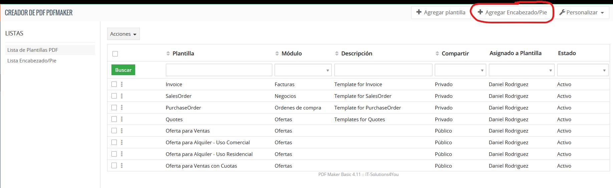
Task: Sort by the Plantilla column sort icon
Action: pyautogui.click(x=168, y=53)
